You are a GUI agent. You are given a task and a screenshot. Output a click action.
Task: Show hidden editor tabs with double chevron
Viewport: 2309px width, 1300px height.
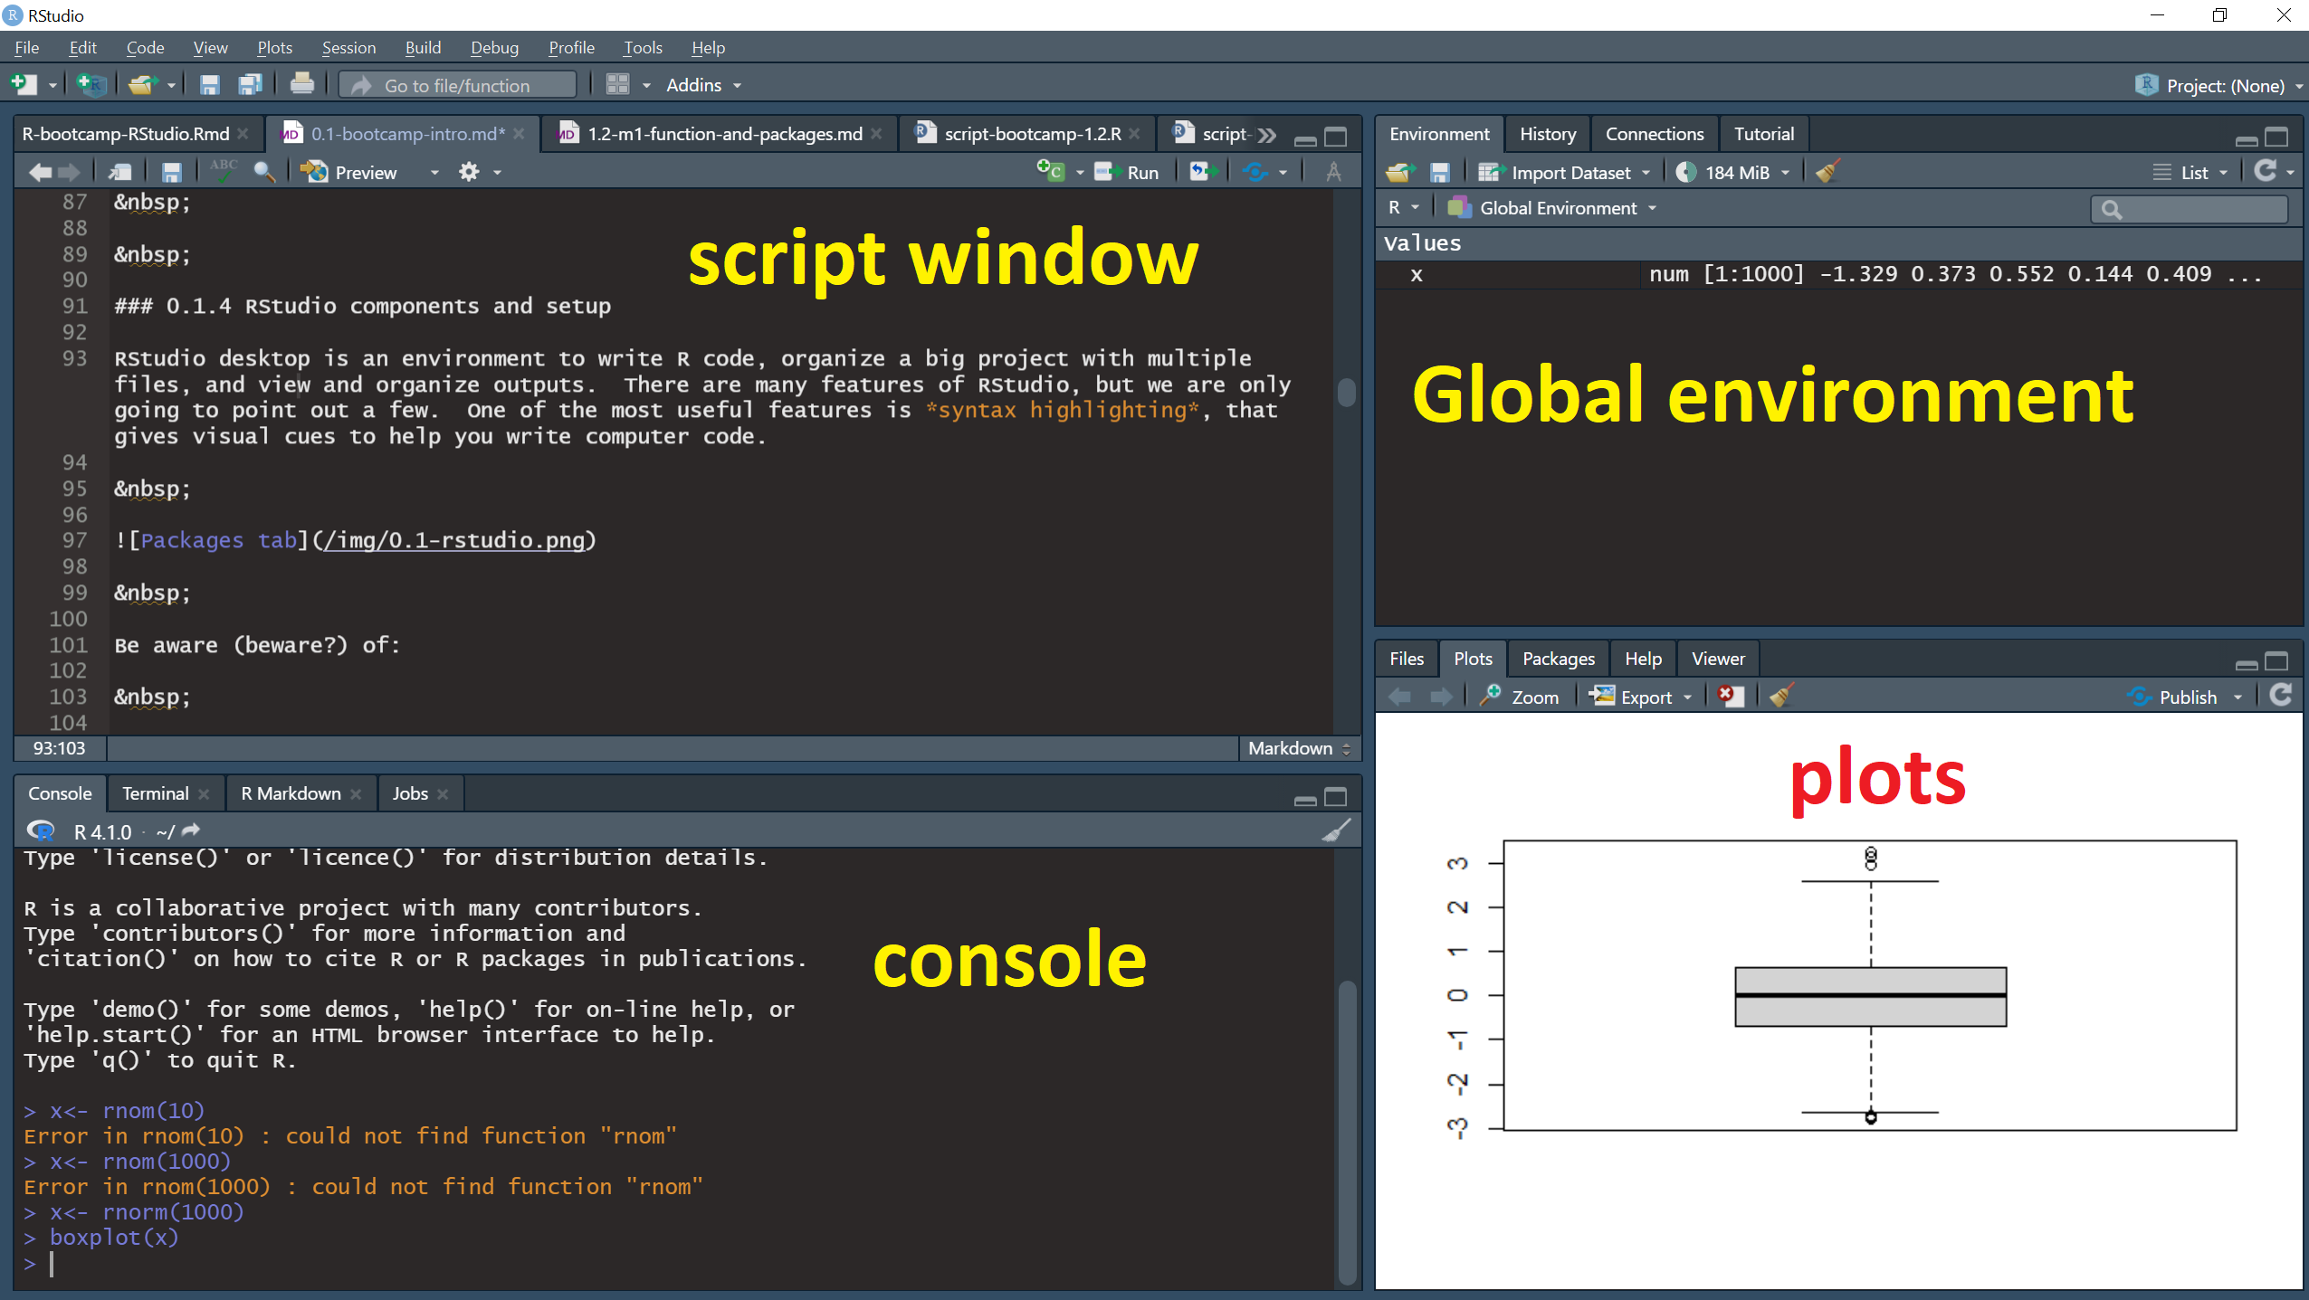coord(1267,135)
